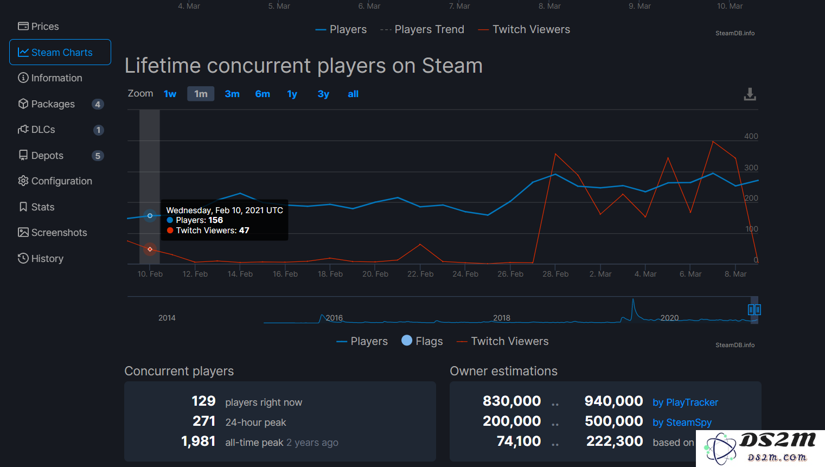
Task: Click the chart download export icon
Action: [750, 94]
